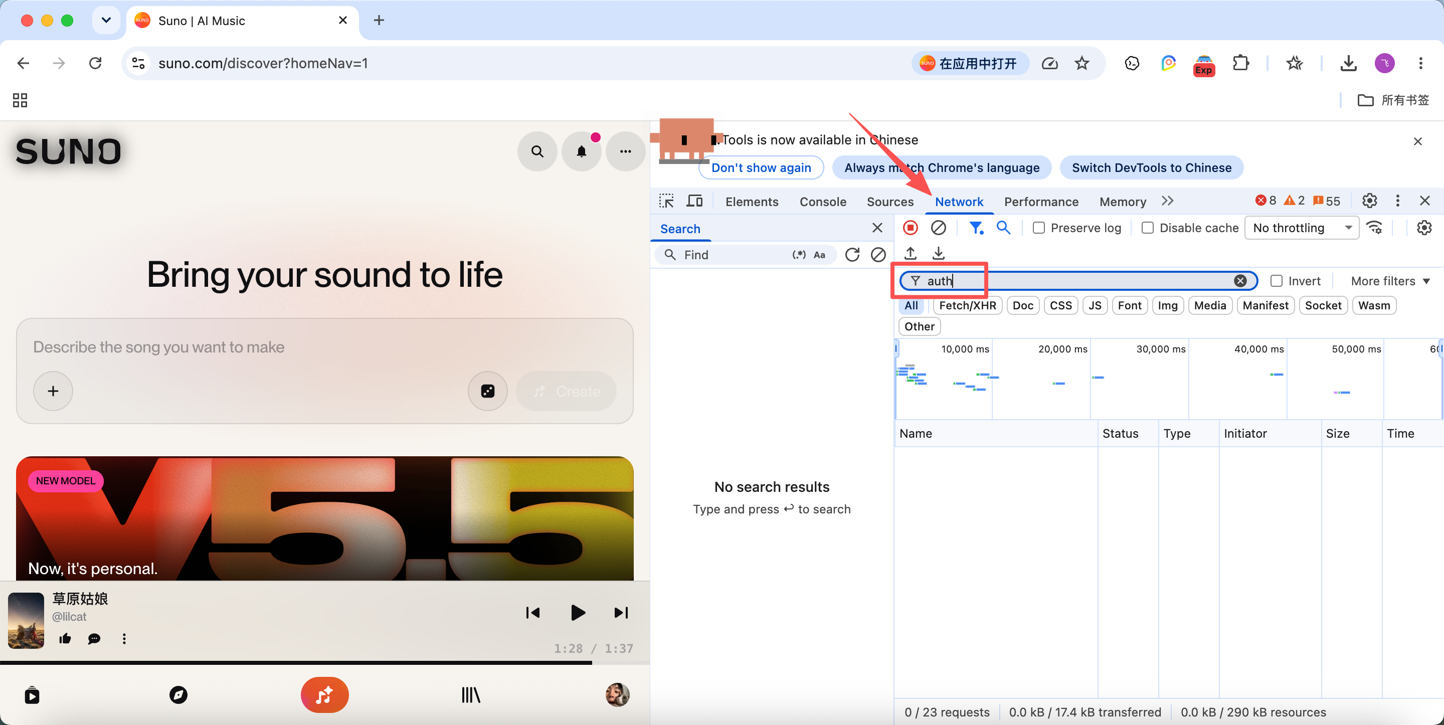Open the Library icon in bottom bar

471,695
